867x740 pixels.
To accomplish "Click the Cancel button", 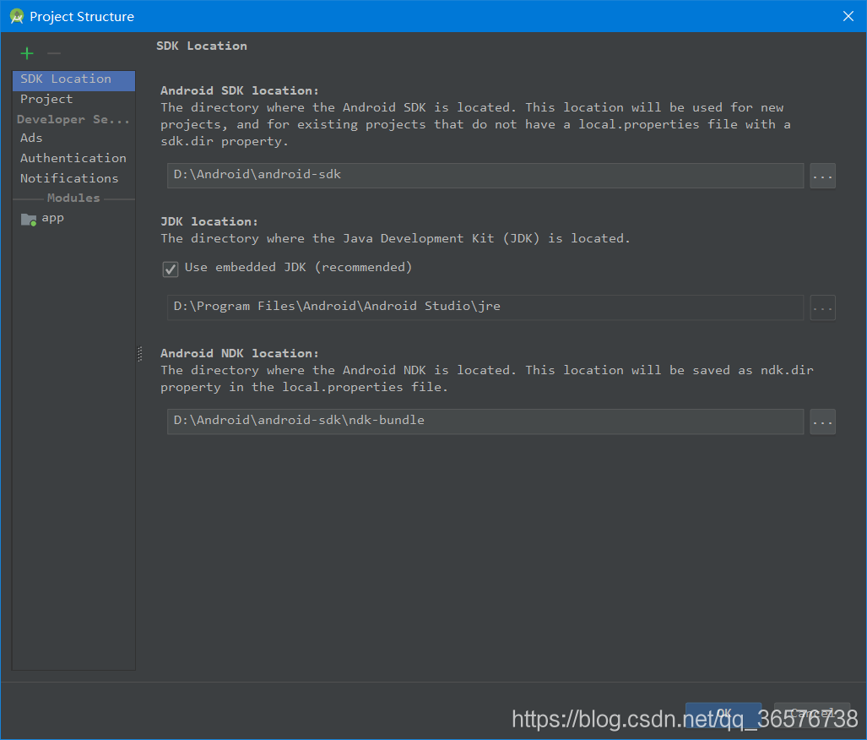I will pos(812,714).
